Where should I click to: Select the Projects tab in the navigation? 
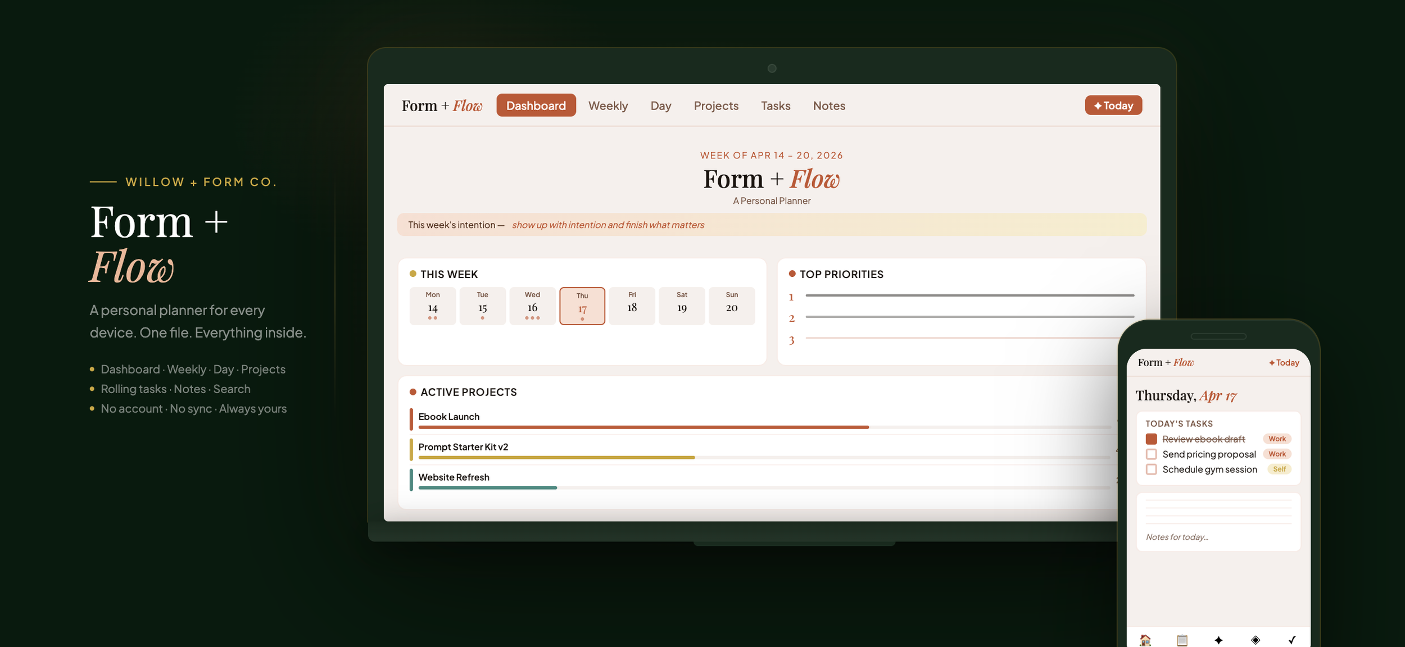716,106
